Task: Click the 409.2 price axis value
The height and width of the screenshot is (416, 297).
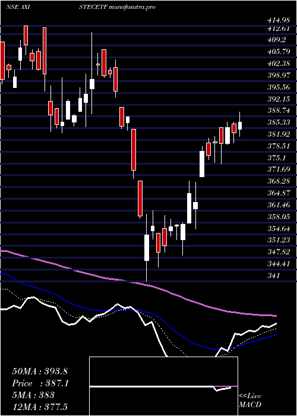Action: [276, 40]
